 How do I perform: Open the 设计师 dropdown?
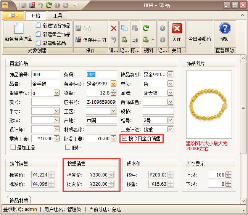pos(56,129)
